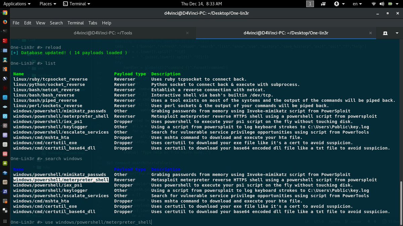The image size is (403, 226).
Task: Click green Payload type header
Action: (x=130, y=74)
